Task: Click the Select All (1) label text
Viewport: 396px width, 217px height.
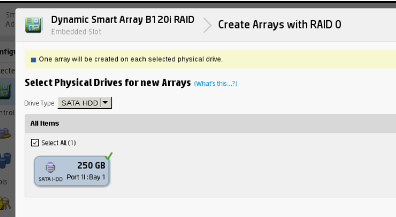Action: point(59,143)
